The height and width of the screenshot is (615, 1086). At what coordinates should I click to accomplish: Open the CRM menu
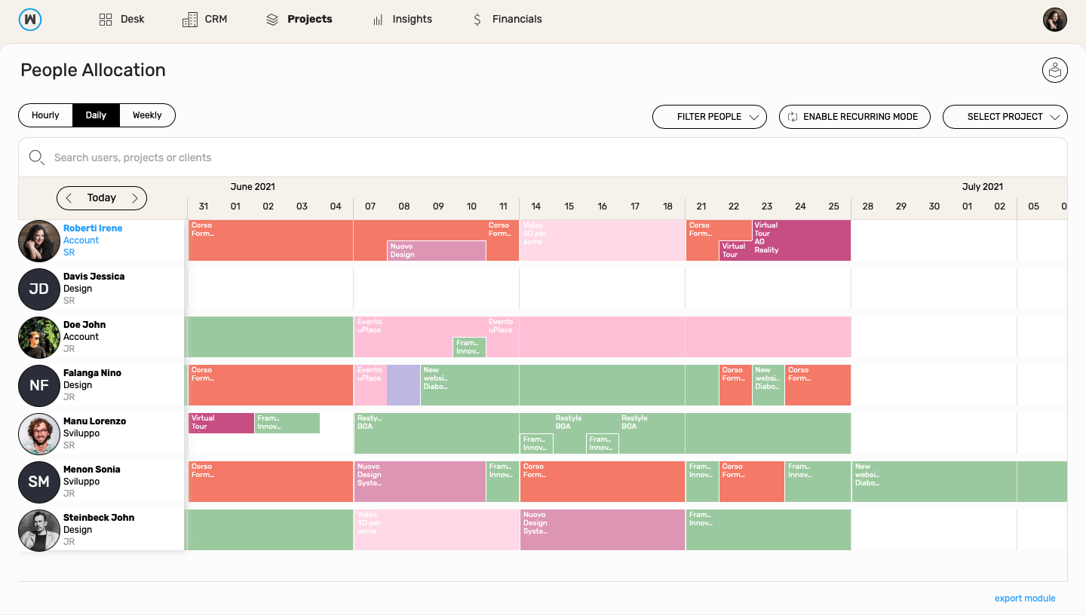[x=205, y=20]
